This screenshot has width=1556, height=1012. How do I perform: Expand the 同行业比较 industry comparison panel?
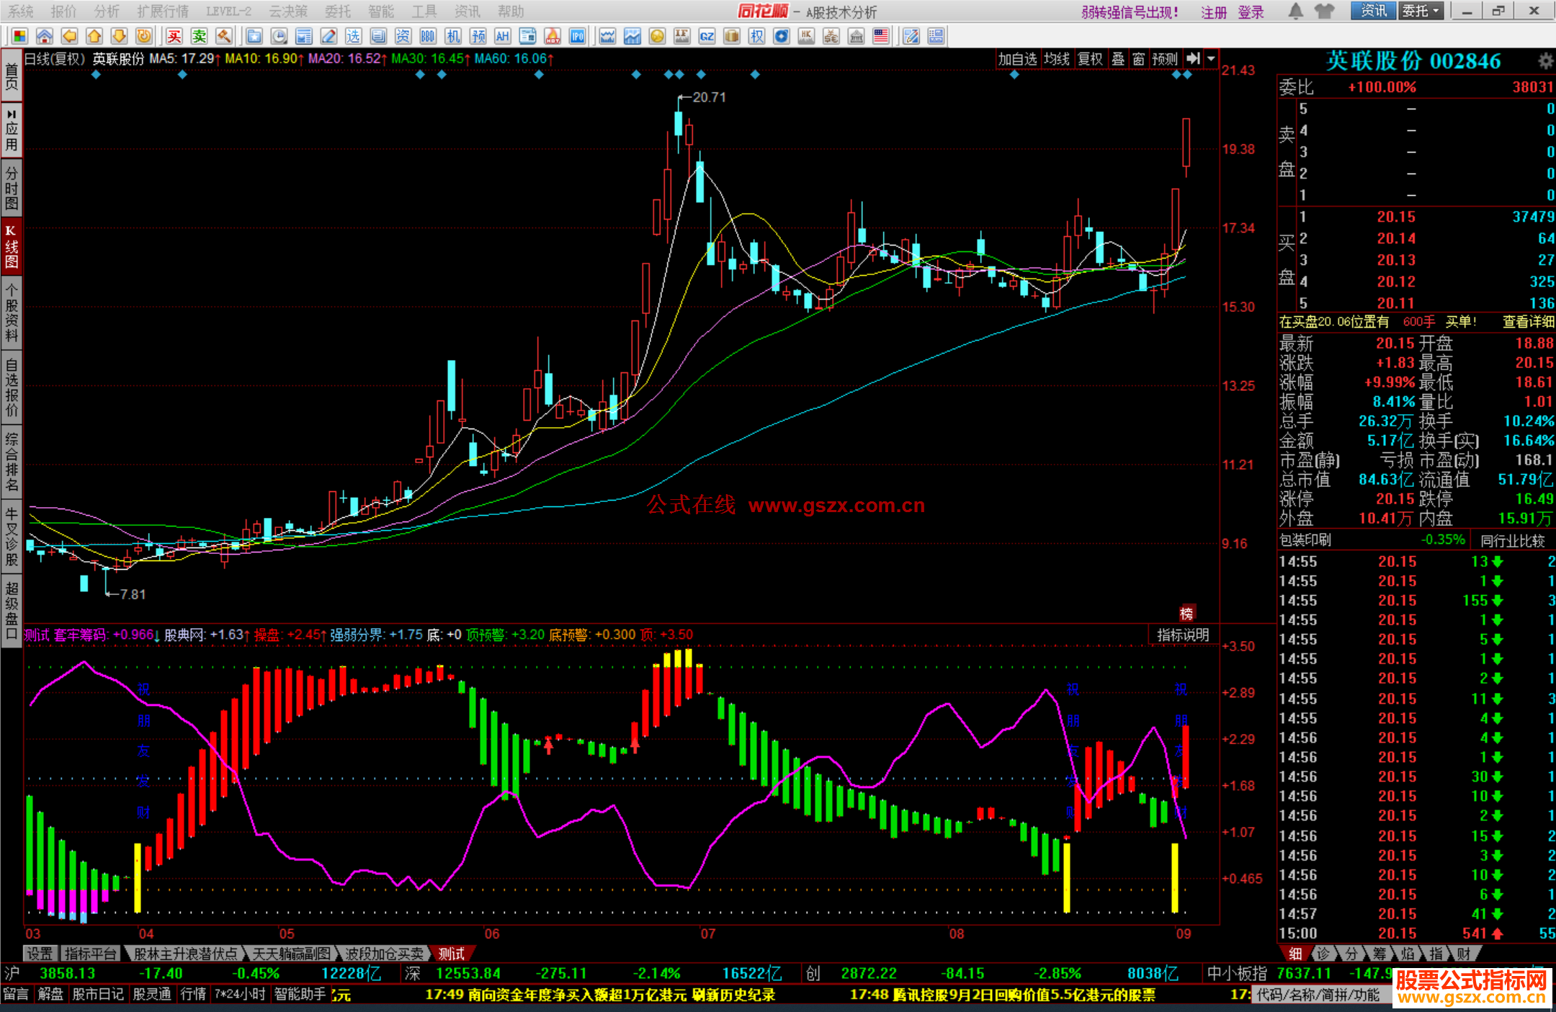(x=1513, y=540)
